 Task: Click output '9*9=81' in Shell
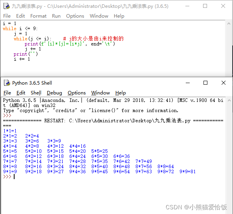tap(187, 172)
